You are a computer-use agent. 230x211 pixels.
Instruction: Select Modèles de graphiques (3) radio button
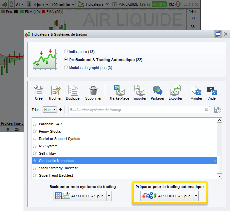point(66,67)
